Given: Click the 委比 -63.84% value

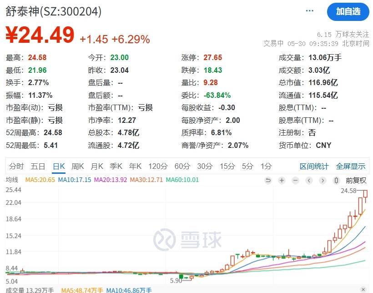Looking at the screenshot, I should tap(217, 95).
